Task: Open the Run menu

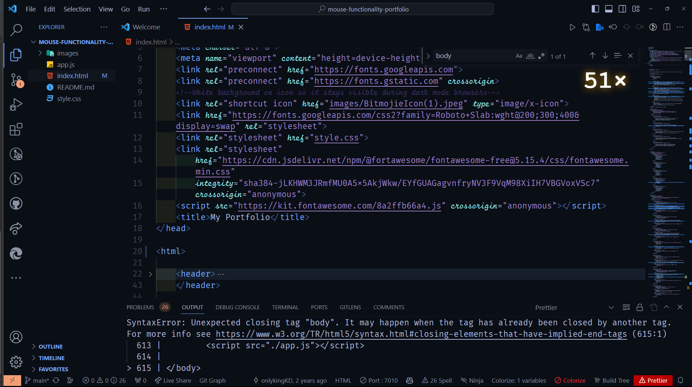Action: (x=143, y=9)
